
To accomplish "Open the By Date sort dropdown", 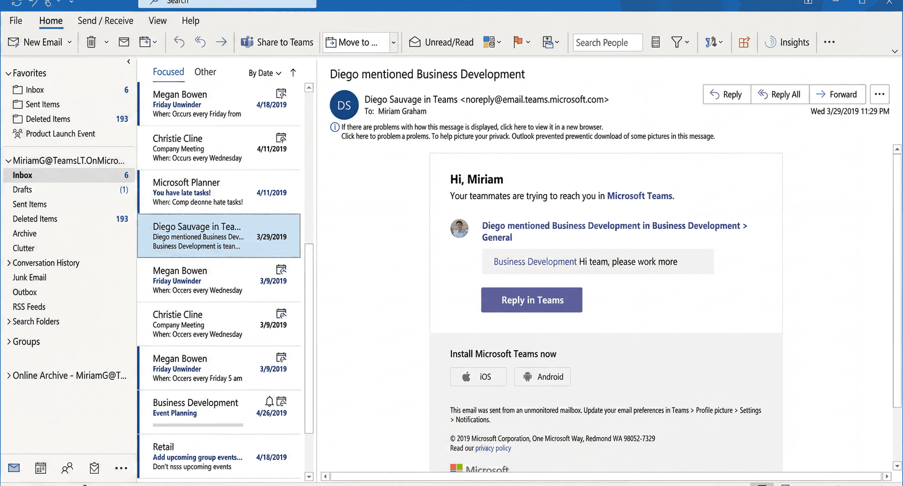I will tap(265, 73).
